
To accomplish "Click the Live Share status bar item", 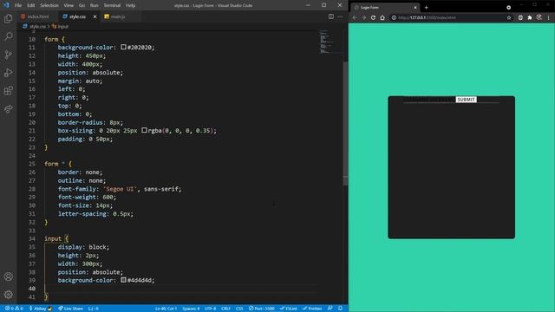I will click(70, 309).
